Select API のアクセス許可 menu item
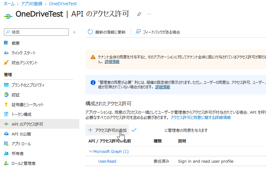This screenshot has height=170, width=266. tap(40, 124)
